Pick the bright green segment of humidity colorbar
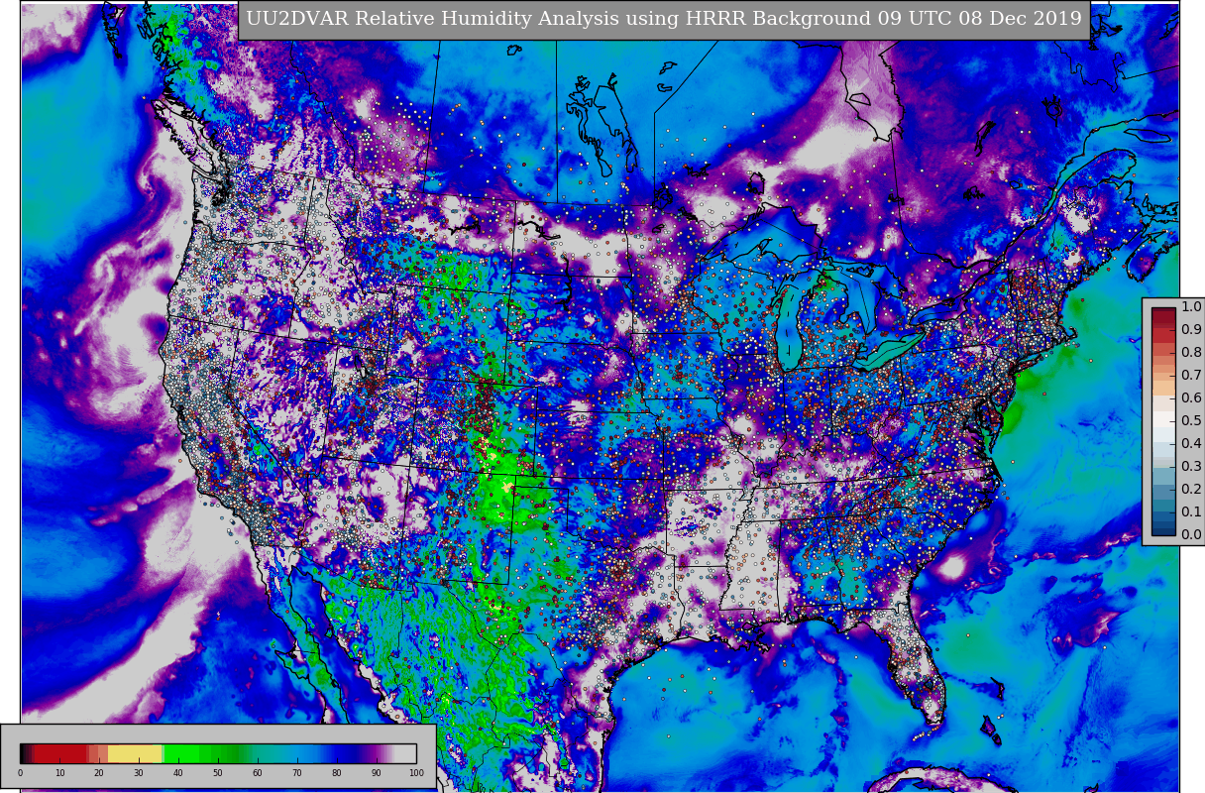Viewport: 1205px width, 793px height. click(183, 753)
